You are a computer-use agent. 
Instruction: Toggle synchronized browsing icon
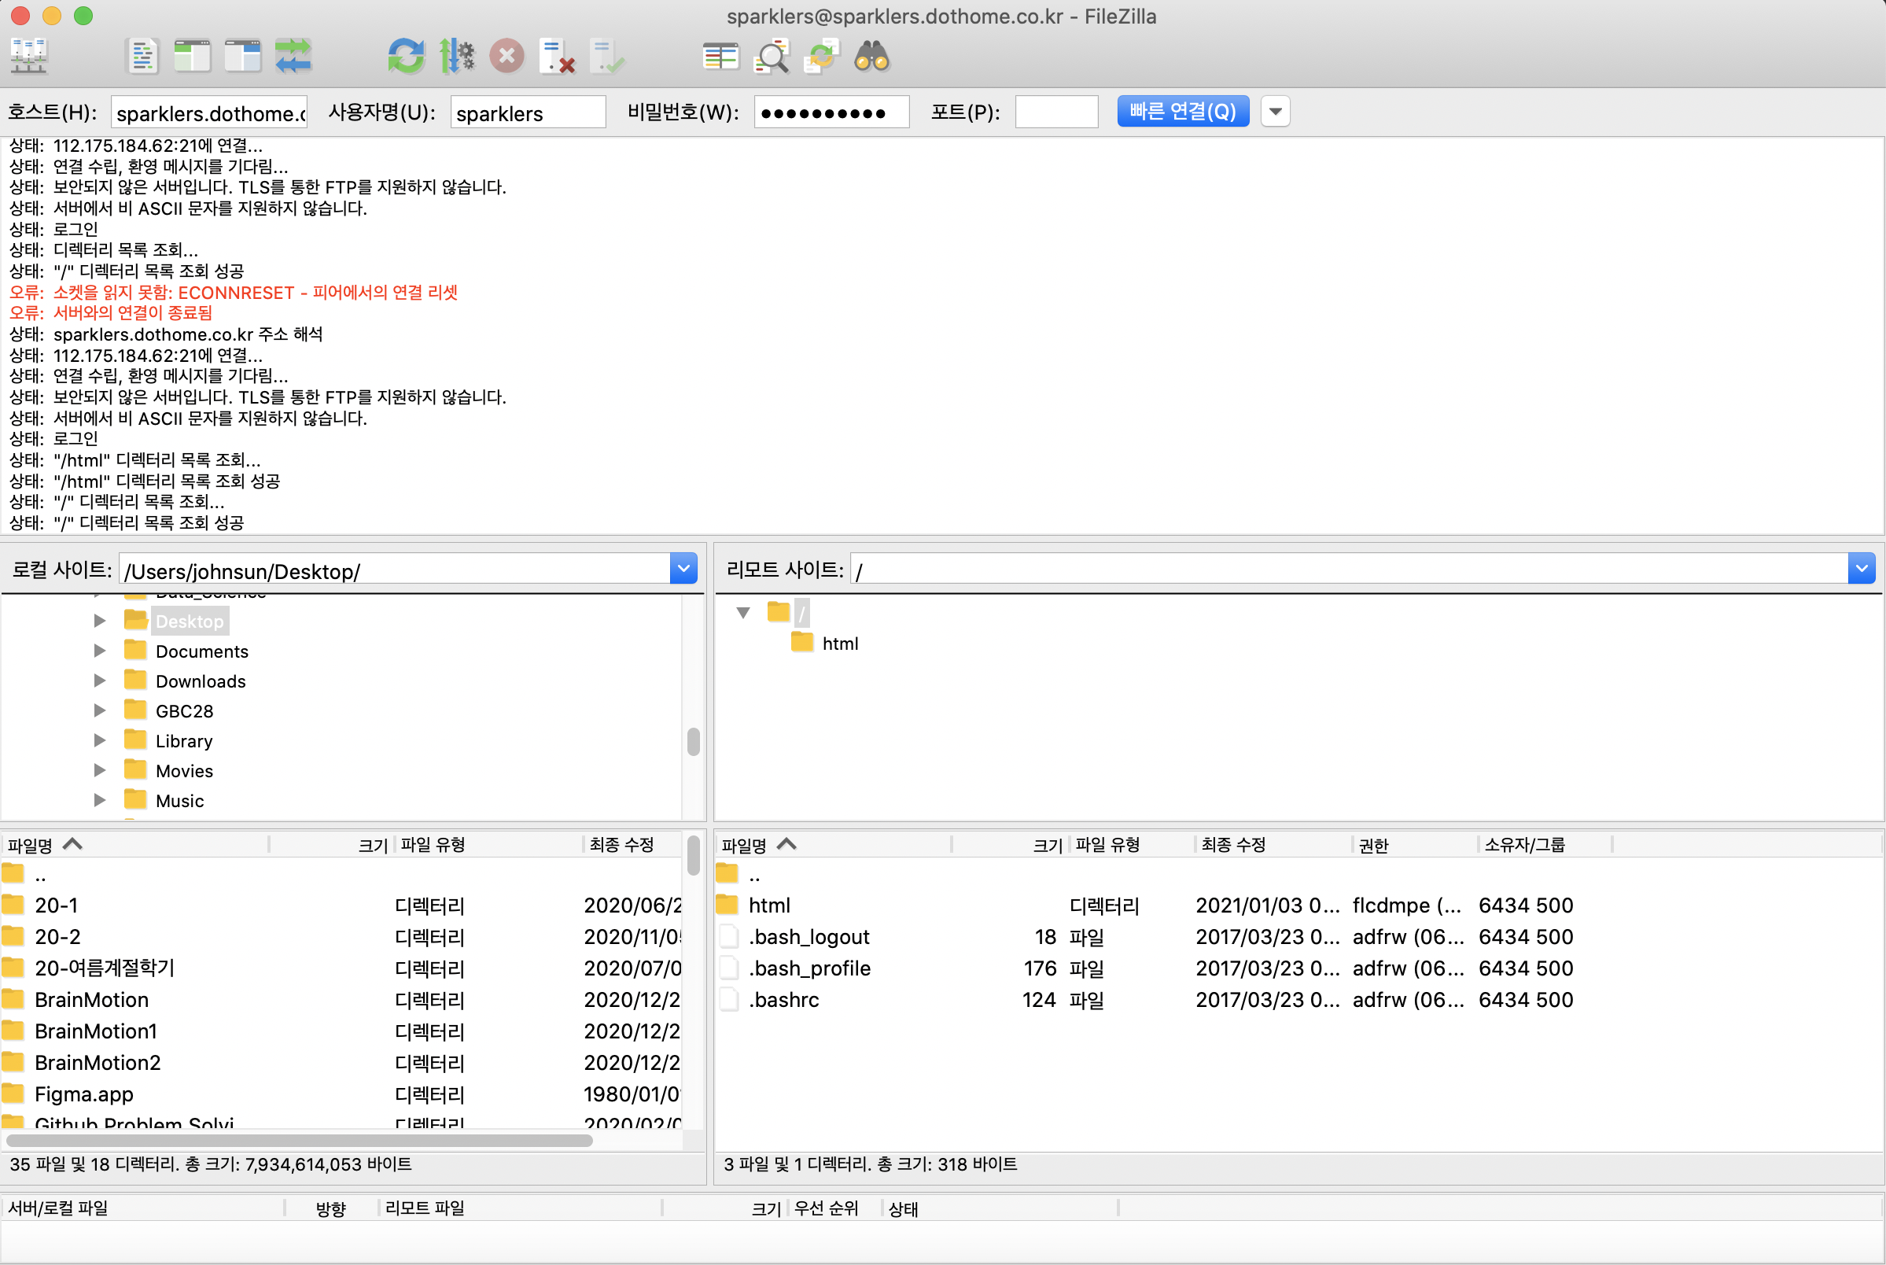pos(821,57)
